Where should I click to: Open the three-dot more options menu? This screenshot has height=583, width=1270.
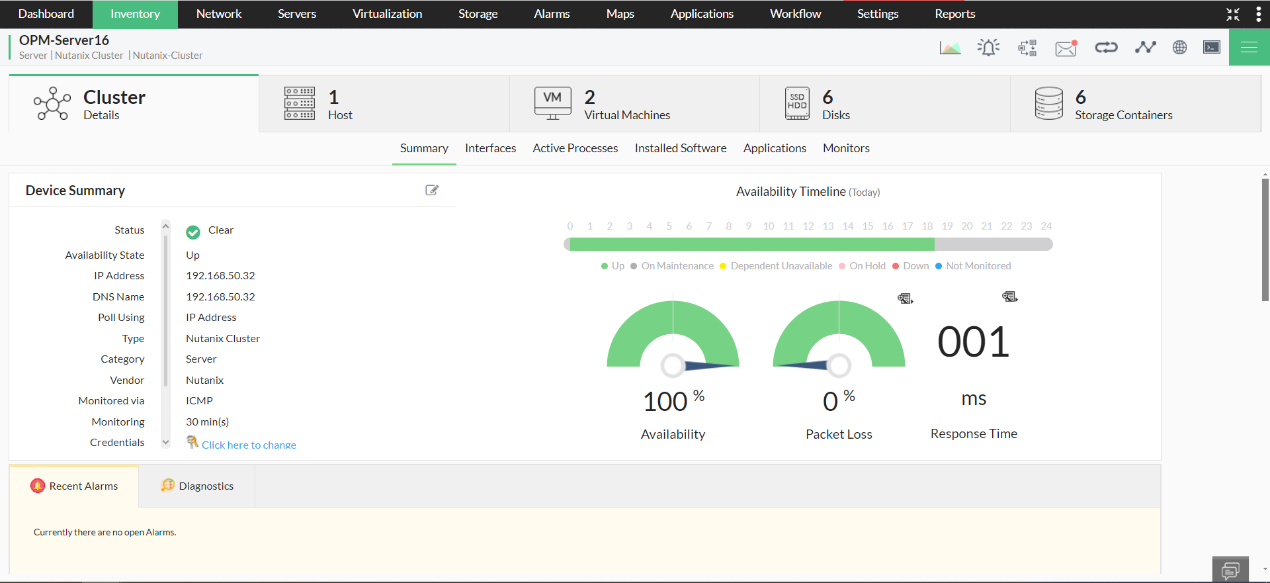click(x=1258, y=14)
